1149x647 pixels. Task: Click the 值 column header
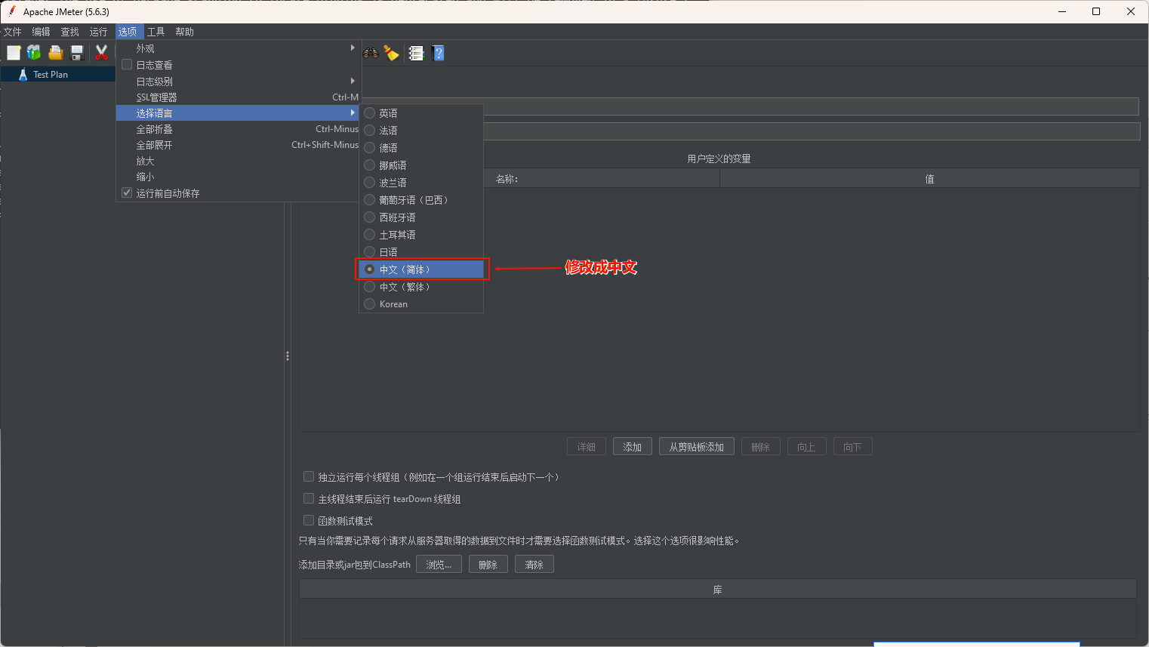pyautogui.click(x=929, y=179)
